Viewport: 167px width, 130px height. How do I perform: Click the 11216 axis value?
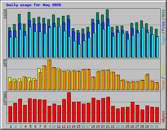click(5, 14)
